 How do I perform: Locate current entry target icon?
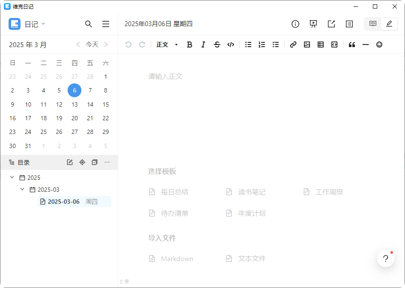click(x=82, y=162)
